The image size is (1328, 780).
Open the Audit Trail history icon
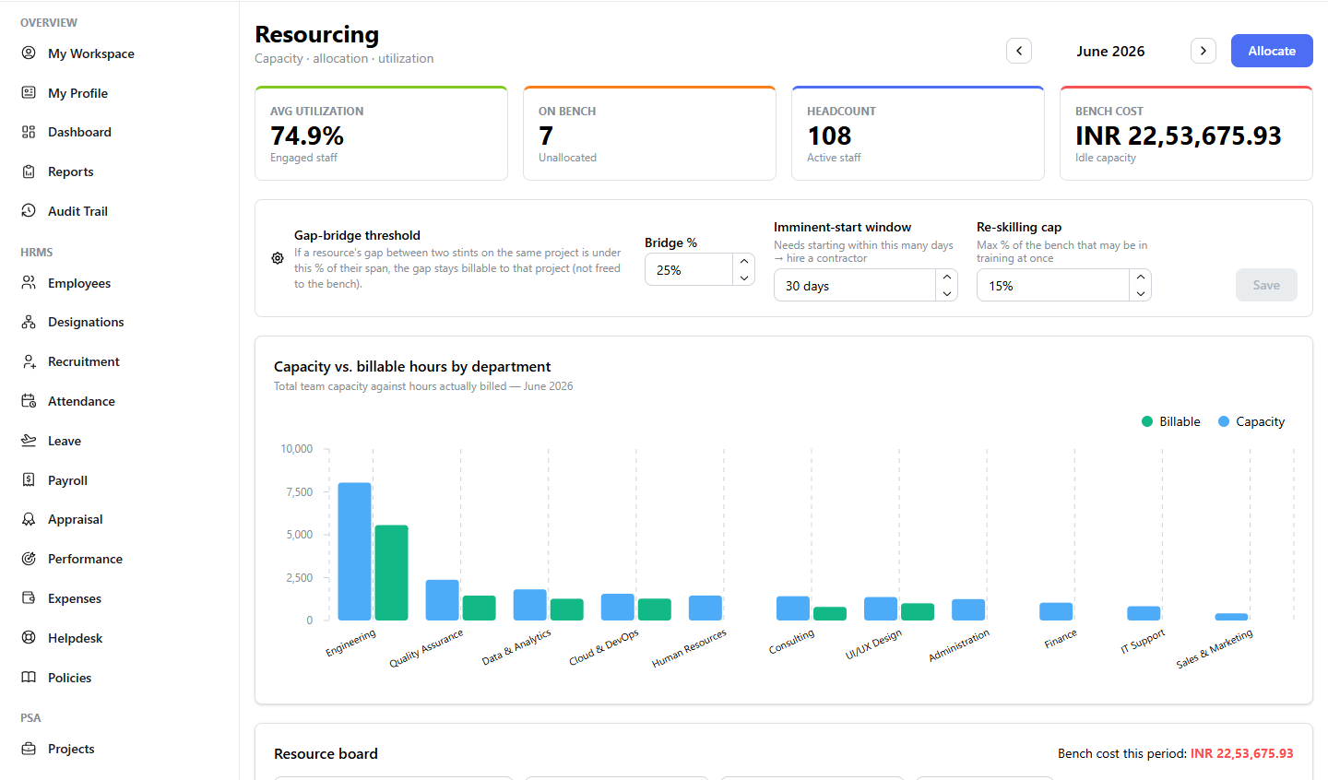[29, 211]
